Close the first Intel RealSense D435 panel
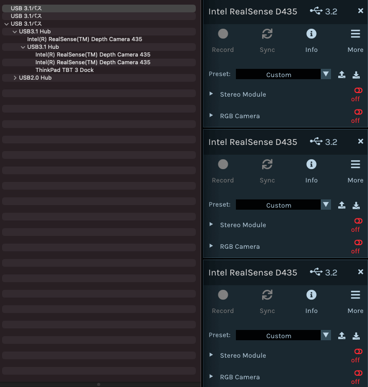 [x=361, y=11]
